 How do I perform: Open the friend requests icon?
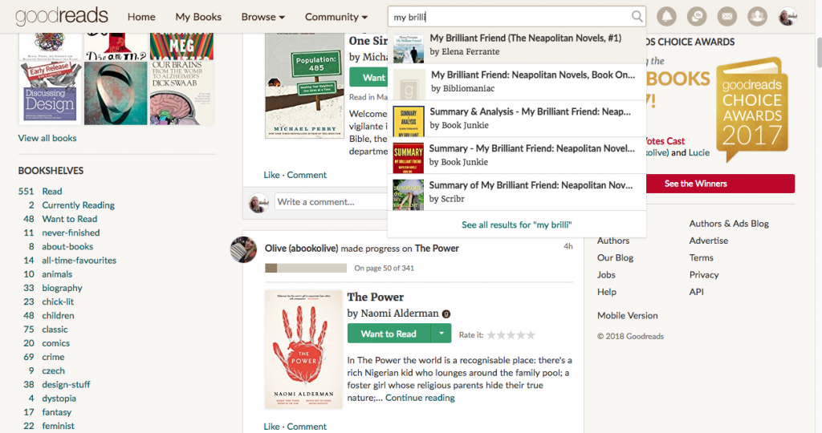pos(757,16)
